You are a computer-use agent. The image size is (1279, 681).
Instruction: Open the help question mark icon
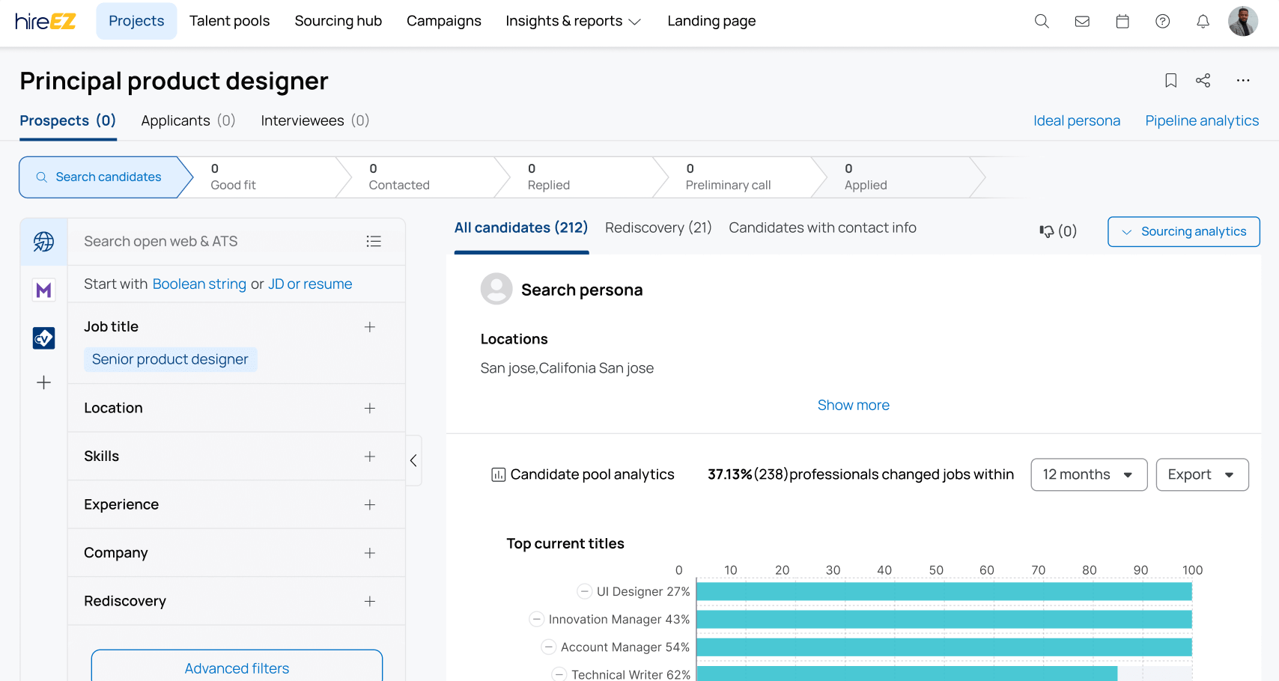pyautogui.click(x=1162, y=21)
